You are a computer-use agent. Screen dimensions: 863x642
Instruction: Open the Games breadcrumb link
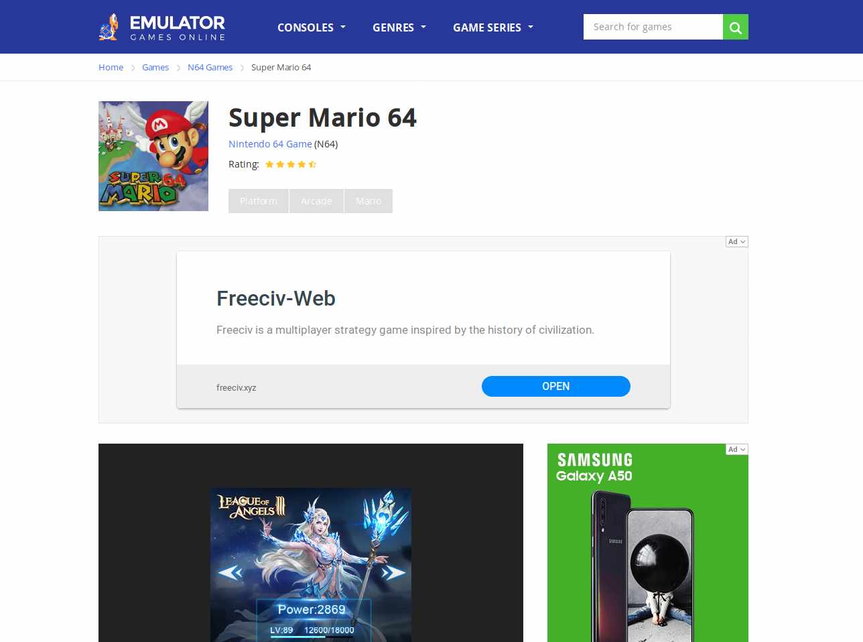(155, 68)
